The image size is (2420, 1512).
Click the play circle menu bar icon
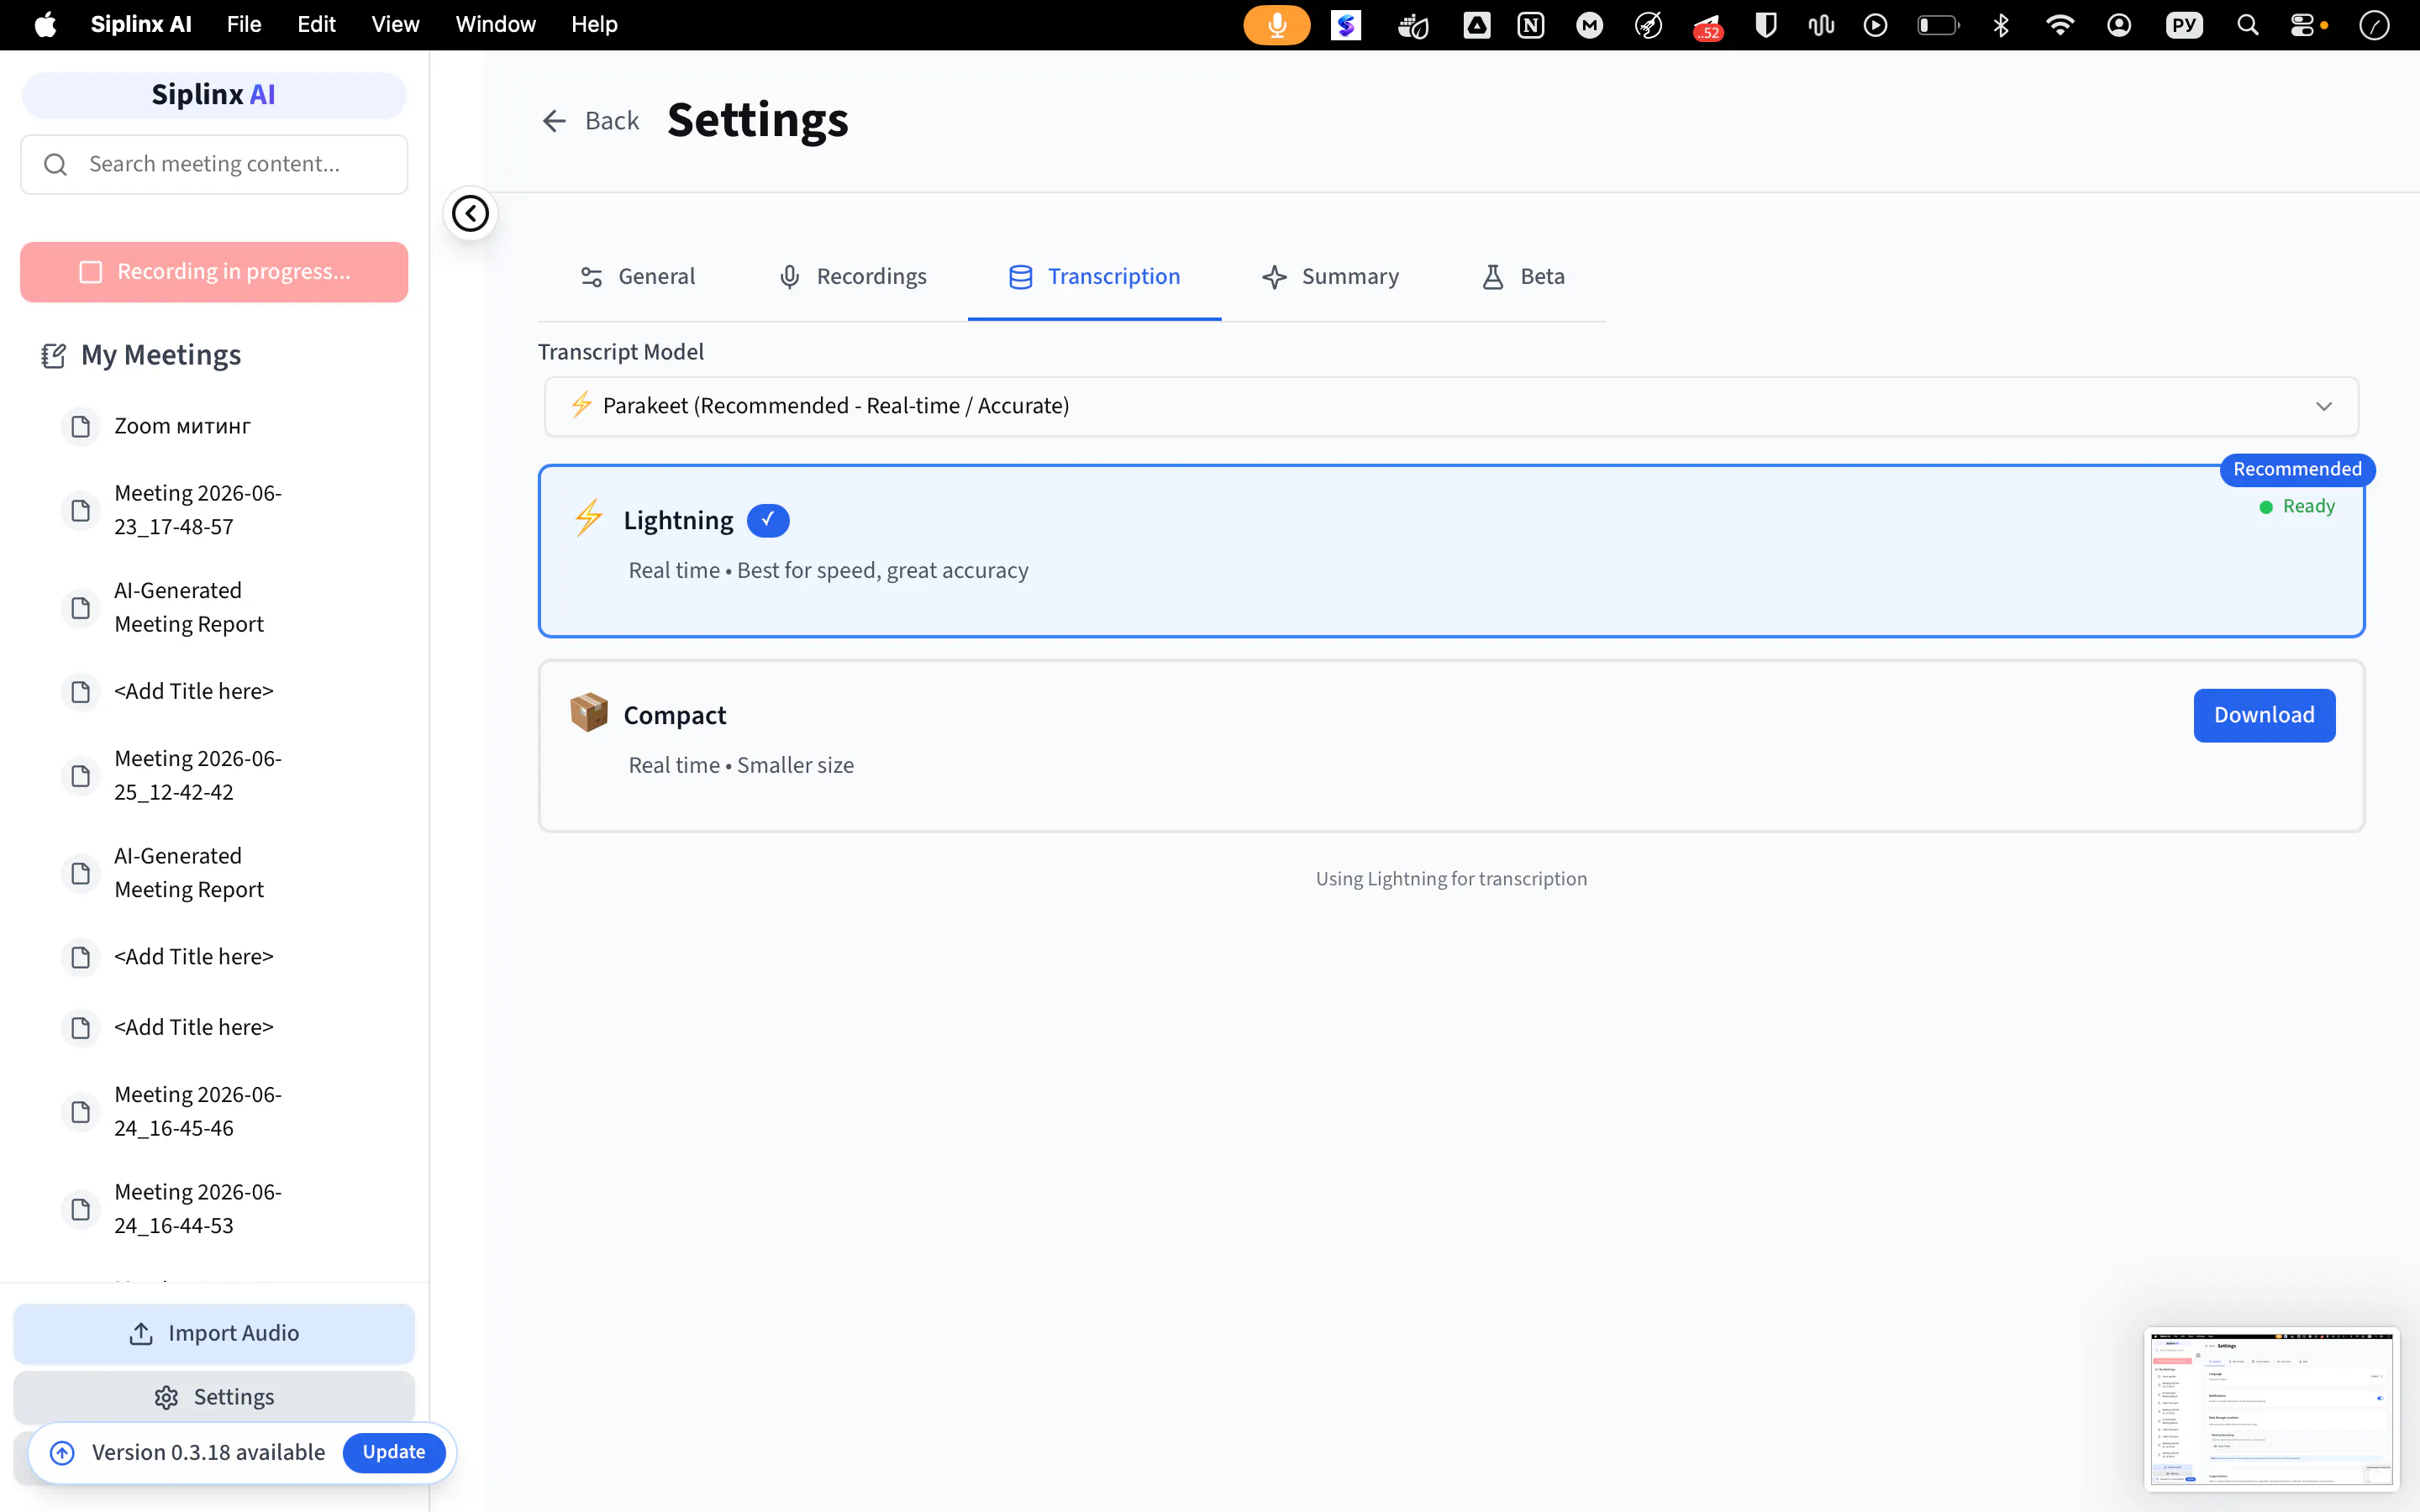tap(1876, 25)
